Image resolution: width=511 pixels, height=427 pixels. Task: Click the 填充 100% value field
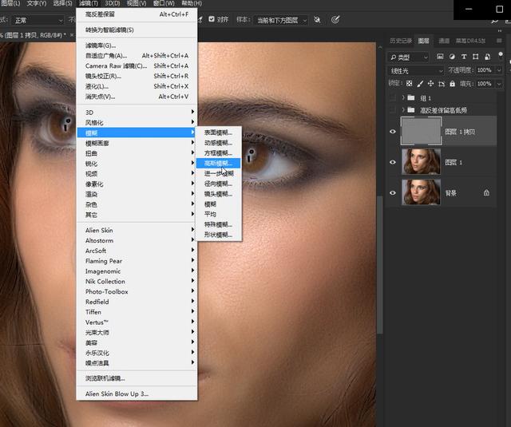point(485,84)
